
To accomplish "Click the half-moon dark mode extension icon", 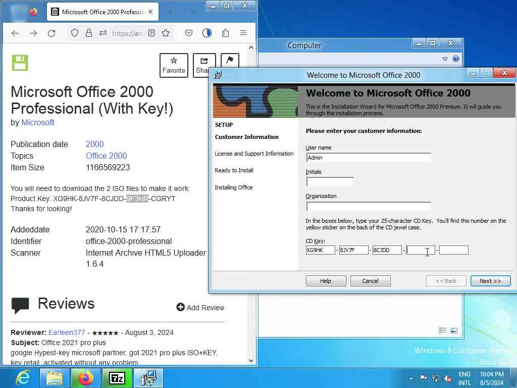I will [206, 33].
